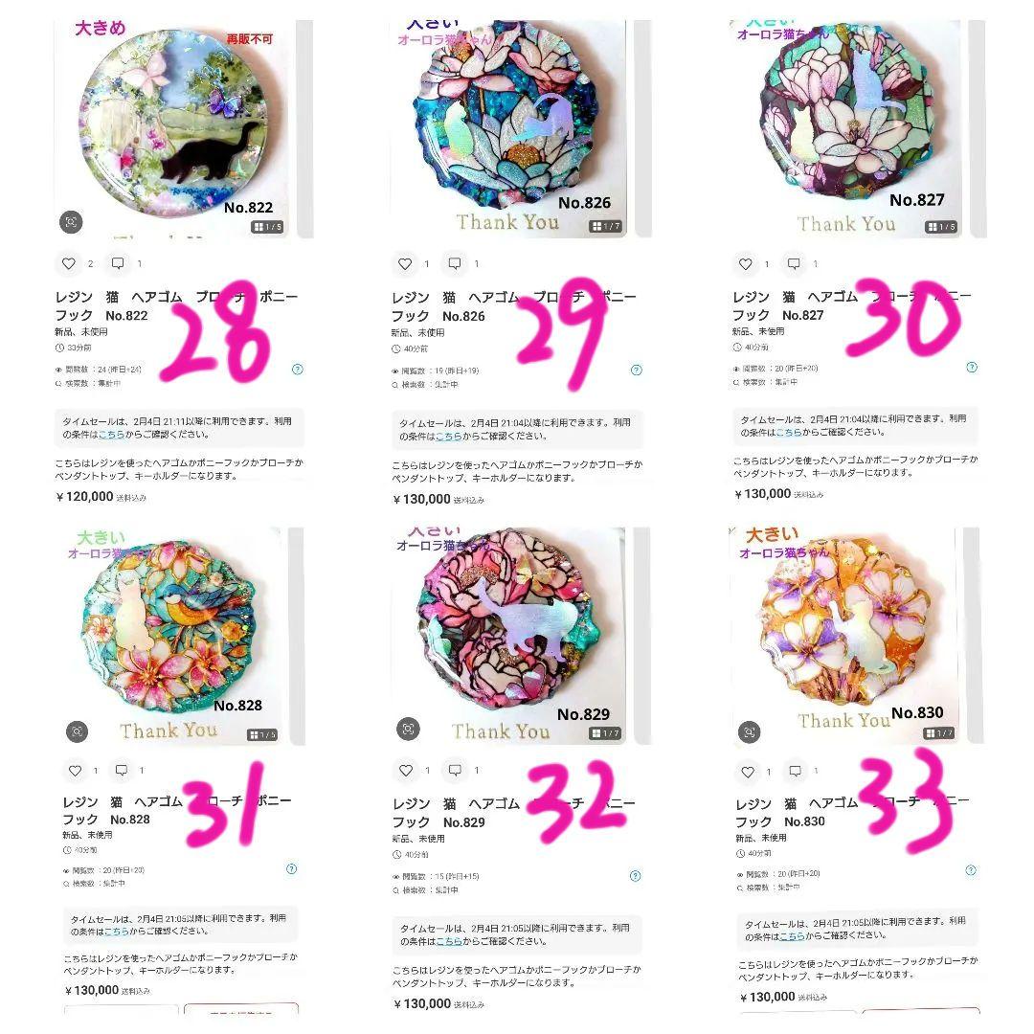Open the 1/7 photo counter on No.826
This screenshot has height=1034, width=1034.
click(605, 226)
